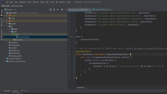167x94 pixels.
Task: Open the Pull Requests sidebar tool window
Action: point(2,35)
